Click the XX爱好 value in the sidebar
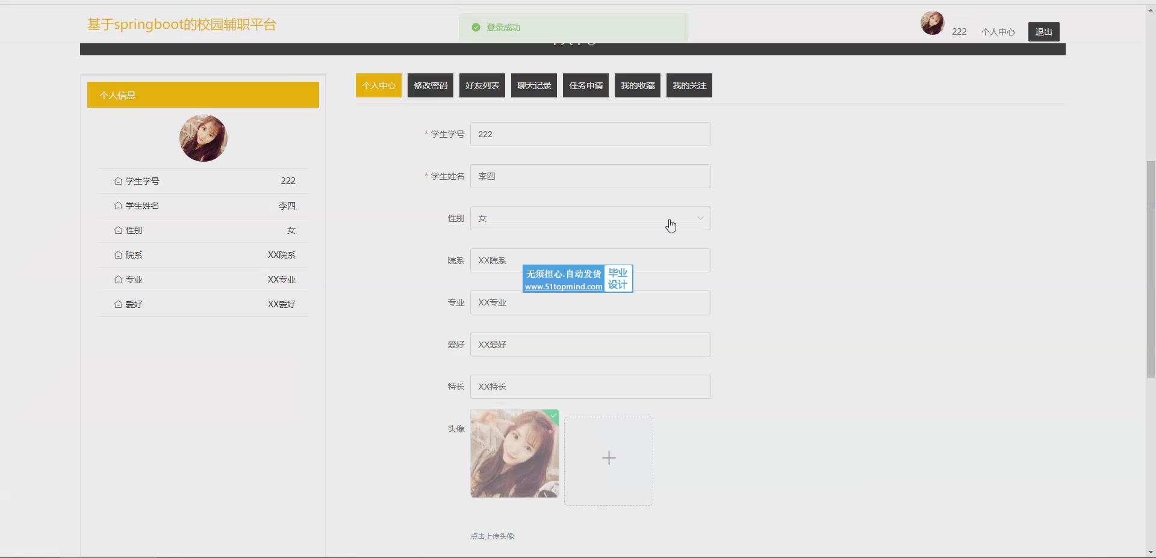This screenshot has height=558, width=1156. (x=282, y=304)
